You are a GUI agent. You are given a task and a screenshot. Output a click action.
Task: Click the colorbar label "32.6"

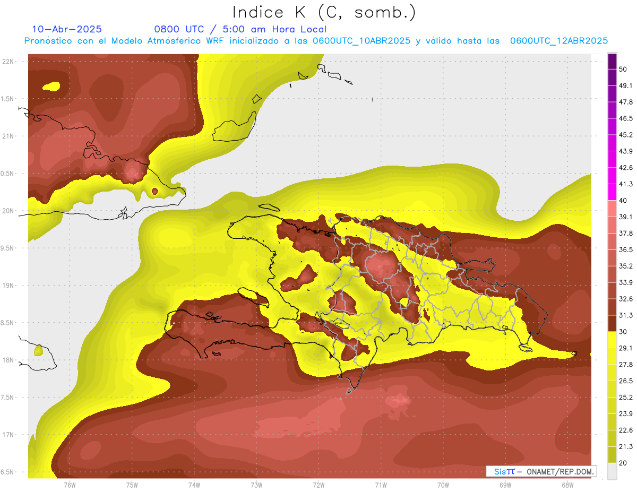click(626, 299)
